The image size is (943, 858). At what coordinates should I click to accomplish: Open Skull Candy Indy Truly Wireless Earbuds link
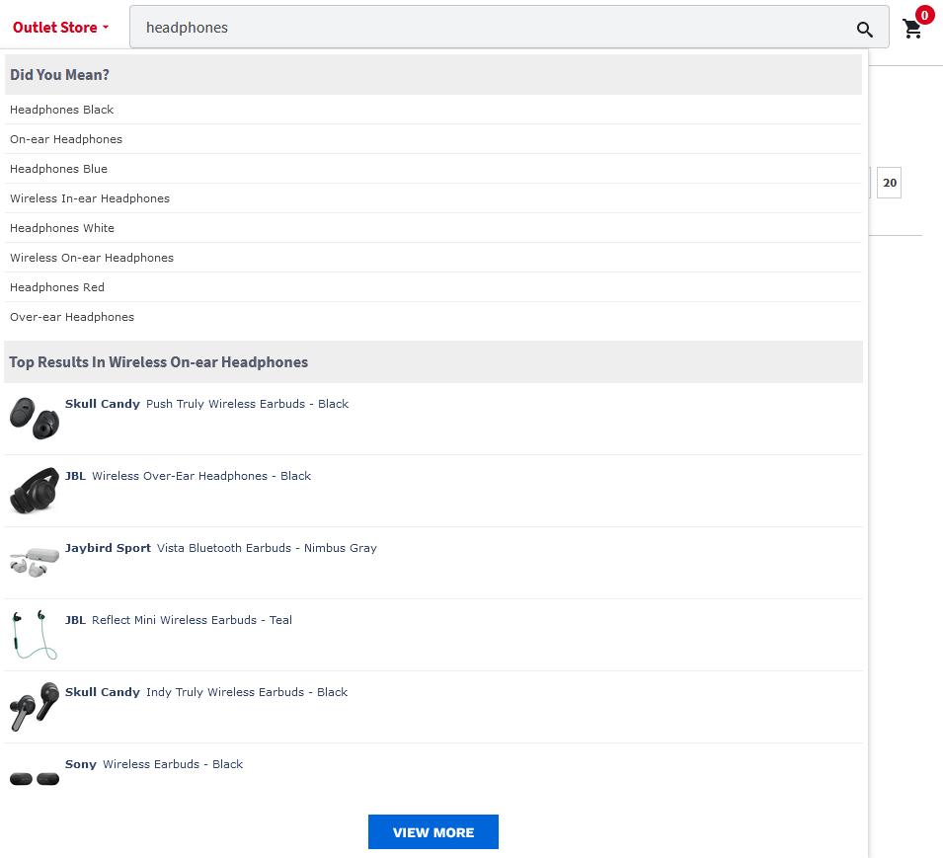[206, 692]
